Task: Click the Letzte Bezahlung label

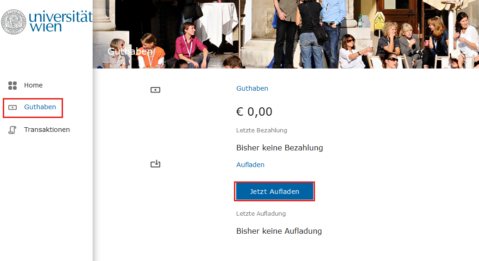Action: (x=261, y=130)
